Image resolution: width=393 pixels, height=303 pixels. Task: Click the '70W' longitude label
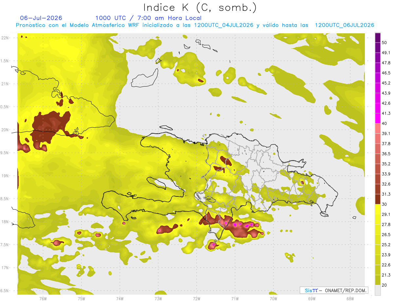[273, 298]
